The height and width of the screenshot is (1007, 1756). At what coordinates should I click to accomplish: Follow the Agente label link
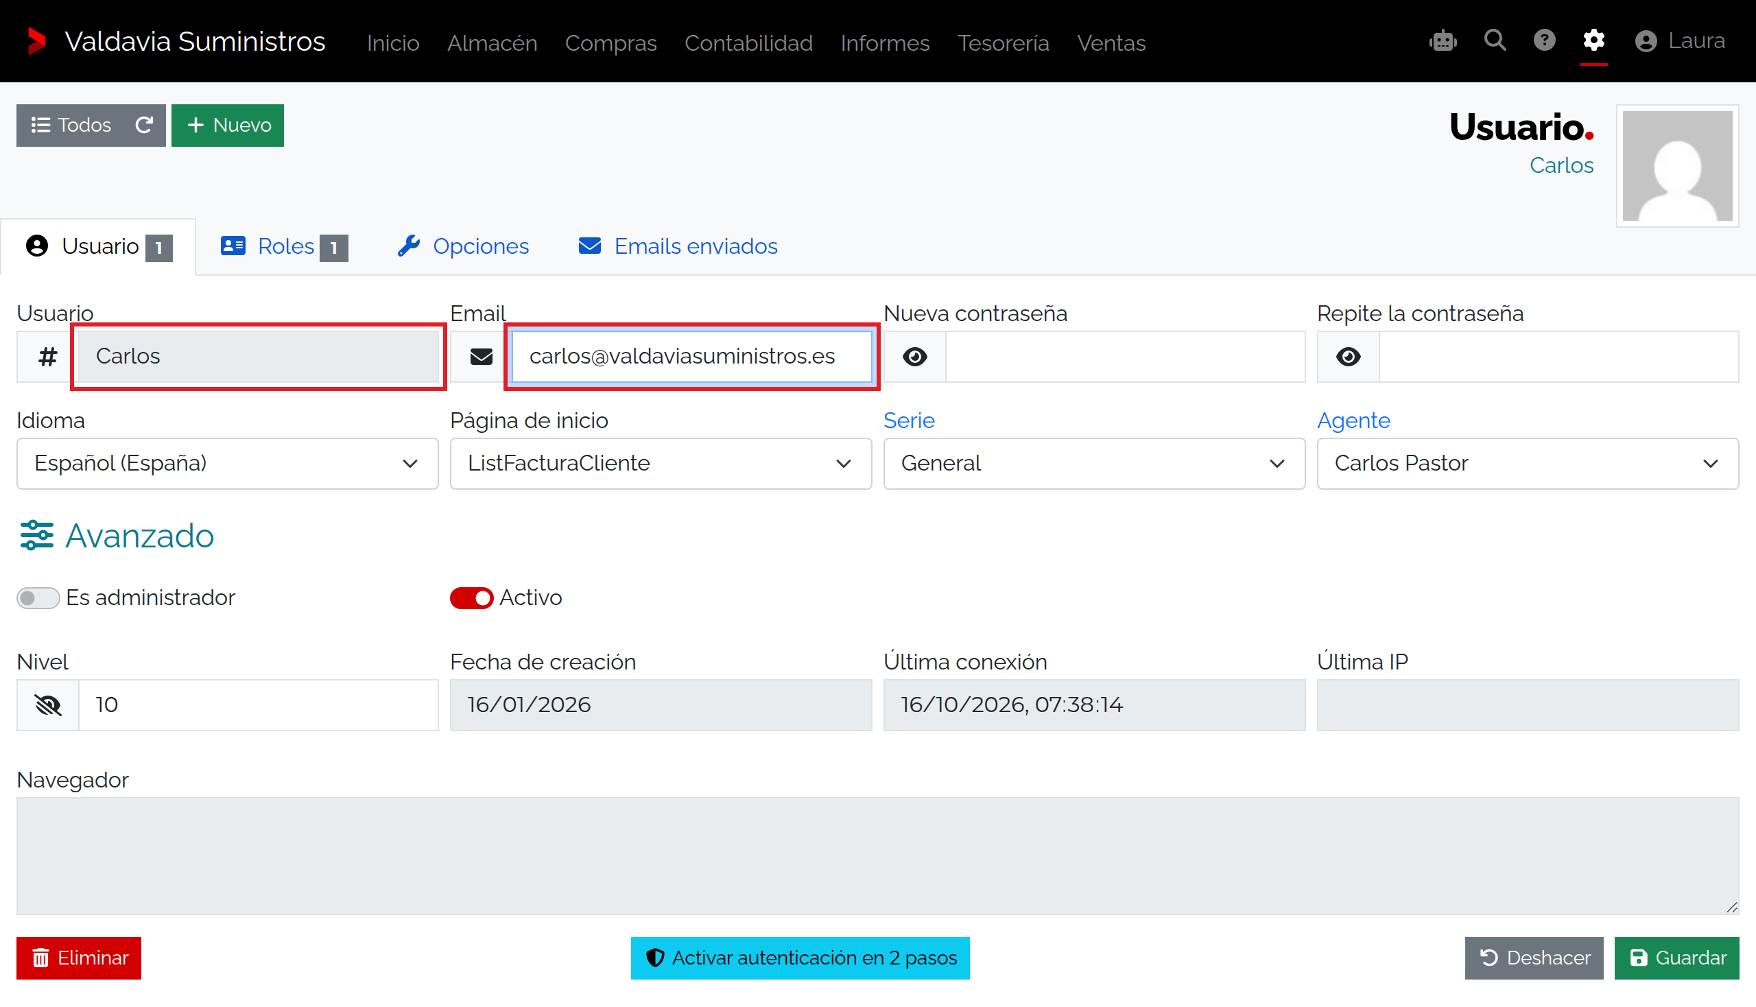pos(1353,420)
